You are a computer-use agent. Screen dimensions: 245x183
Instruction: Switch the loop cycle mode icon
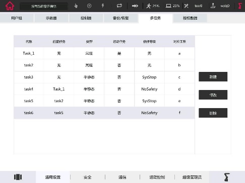(x=119, y=6)
